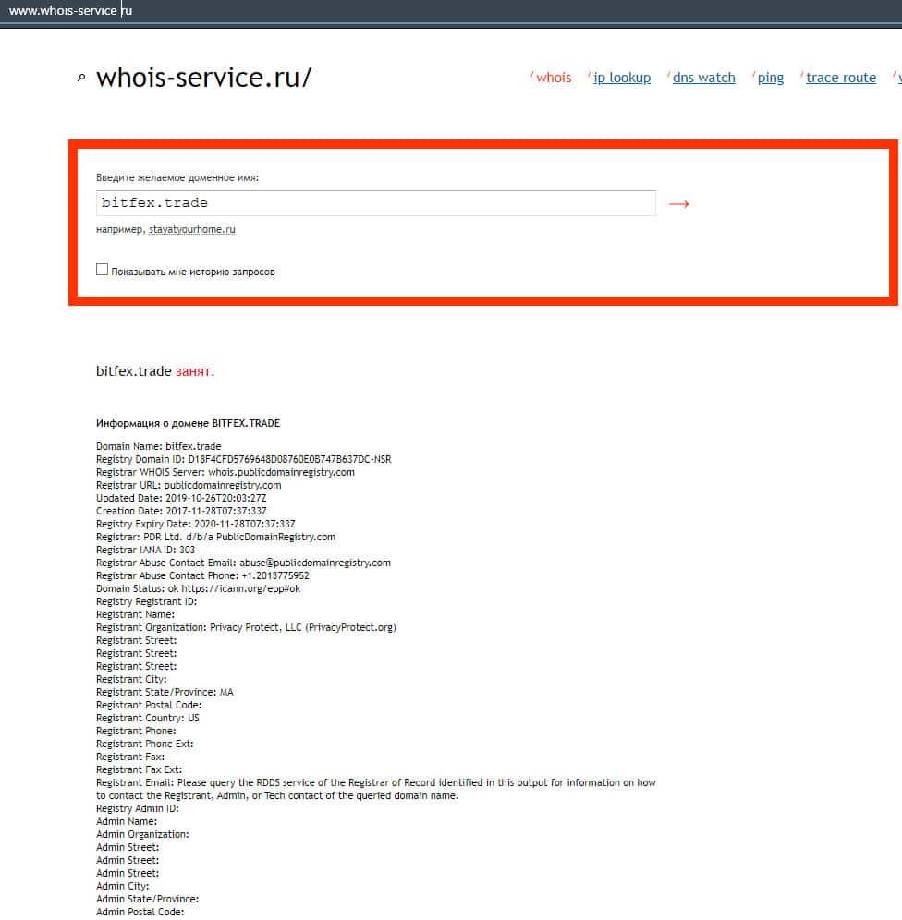Click 'Registrar: PDR Ltd.' line
902x920 pixels.
click(x=215, y=537)
